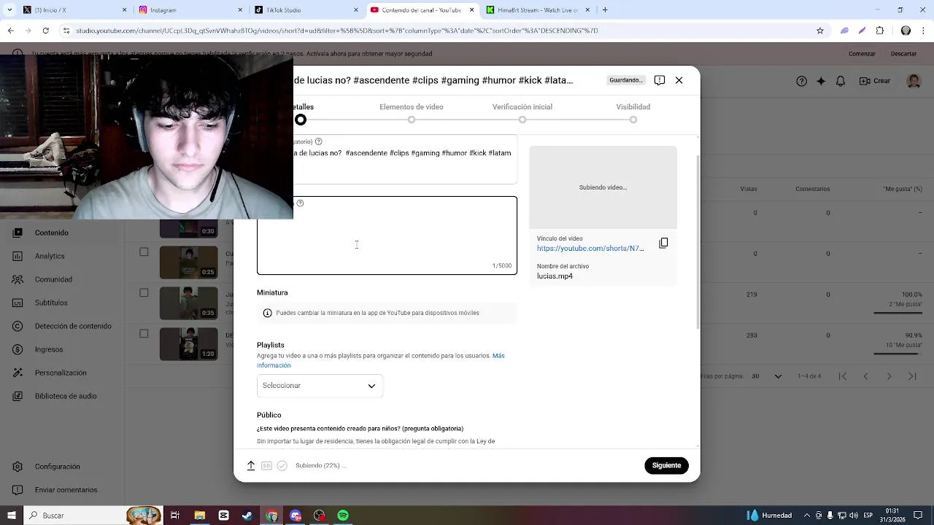Click the purple feather extension icon
Image resolution: width=934 pixels, height=525 pixels.
pos(862,31)
